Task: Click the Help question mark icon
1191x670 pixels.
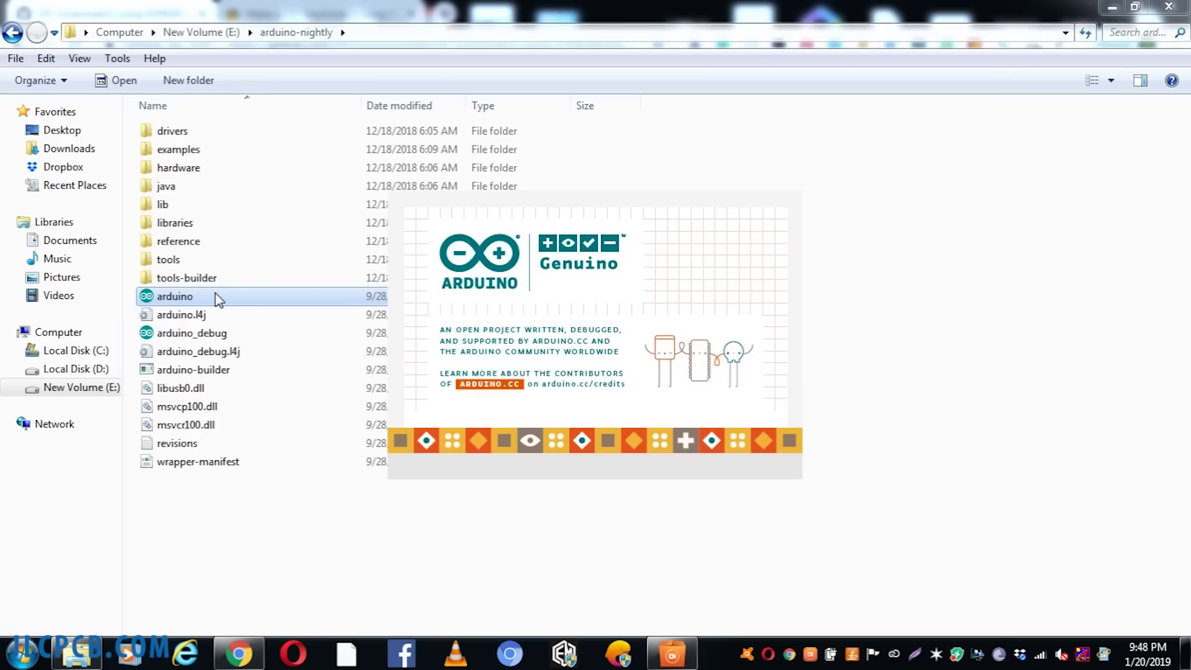Action: 1171,81
